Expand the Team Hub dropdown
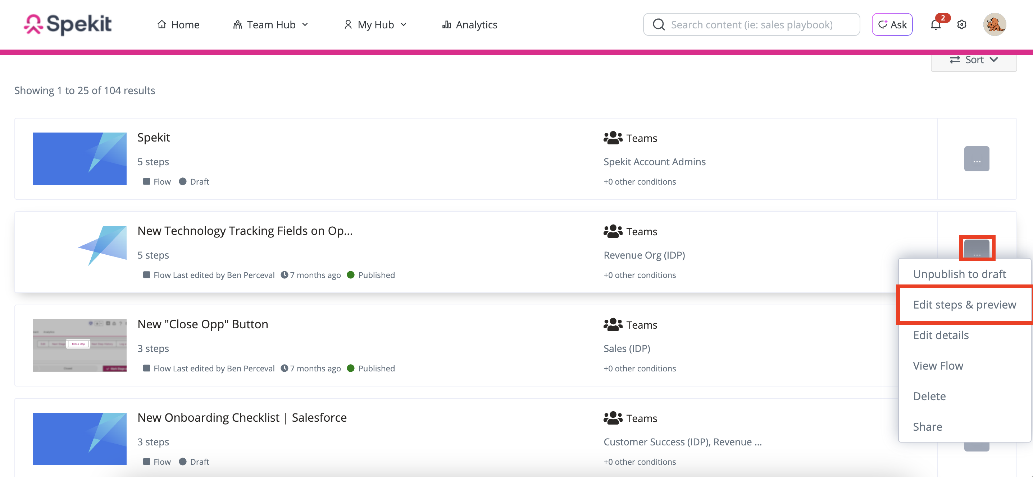Image resolution: width=1033 pixels, height=477 pixels. (x=271, y=25)
